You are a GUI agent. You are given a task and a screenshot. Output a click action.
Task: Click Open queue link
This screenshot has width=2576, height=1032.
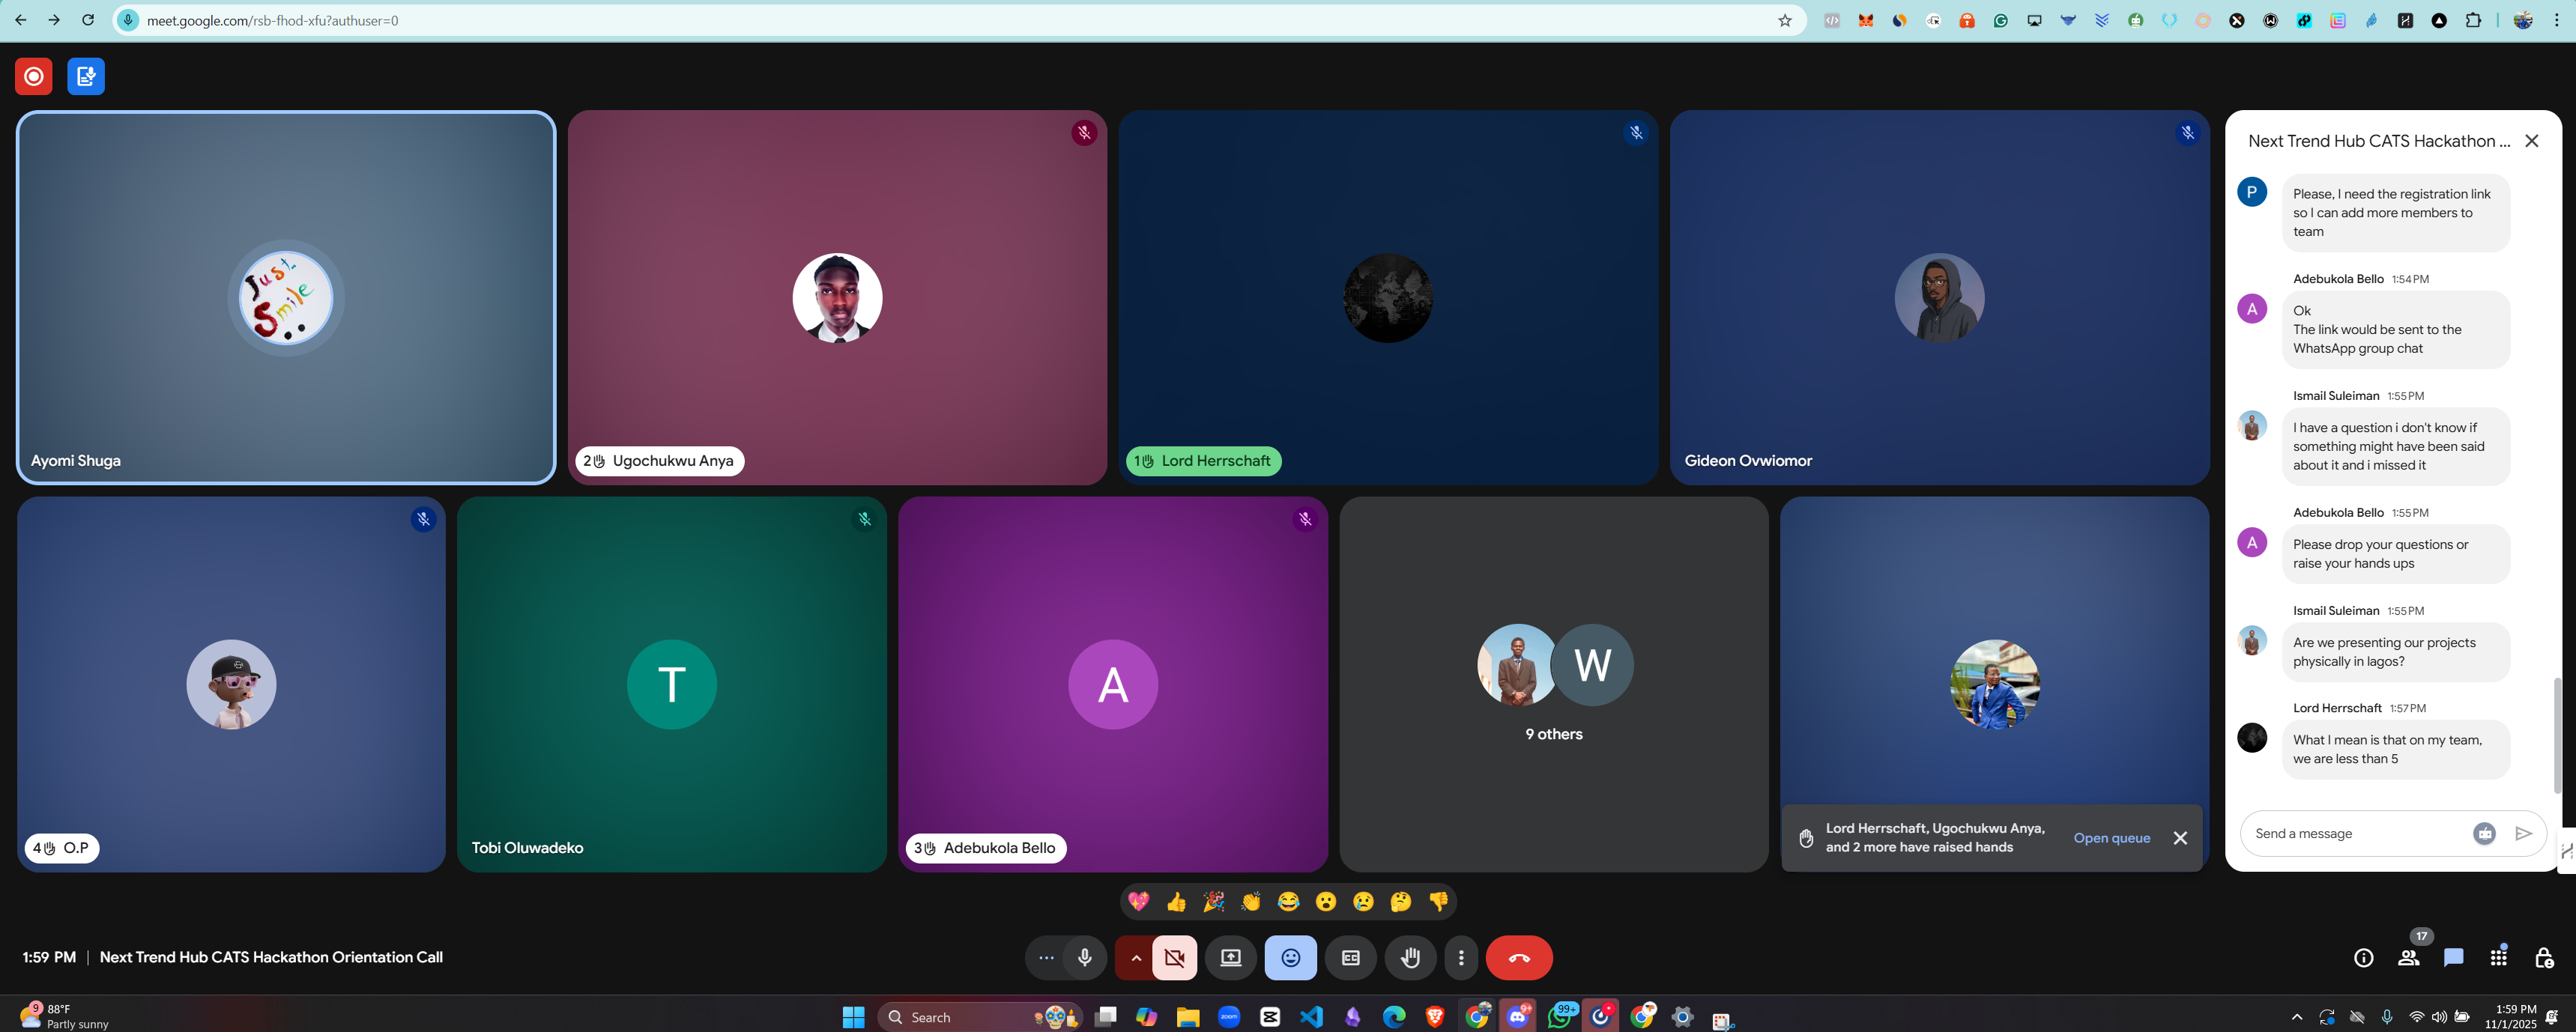tap(2111, 838)
